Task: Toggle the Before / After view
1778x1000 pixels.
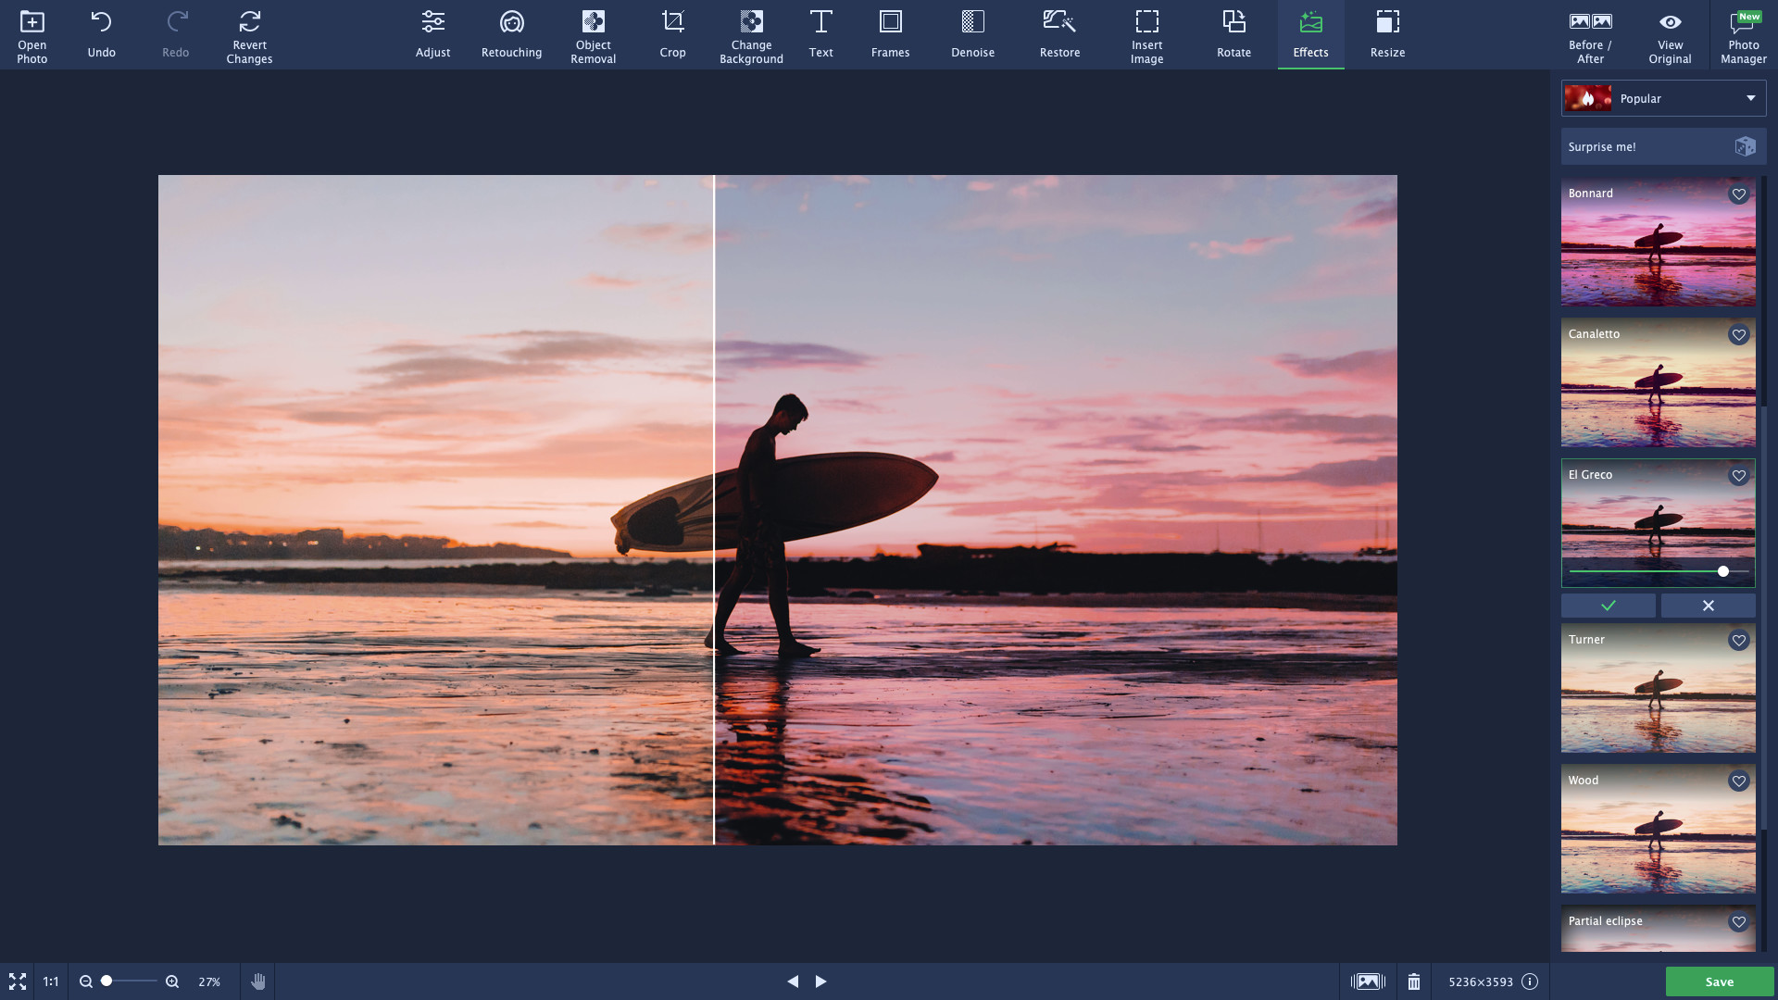Action: click(1590, 35)
